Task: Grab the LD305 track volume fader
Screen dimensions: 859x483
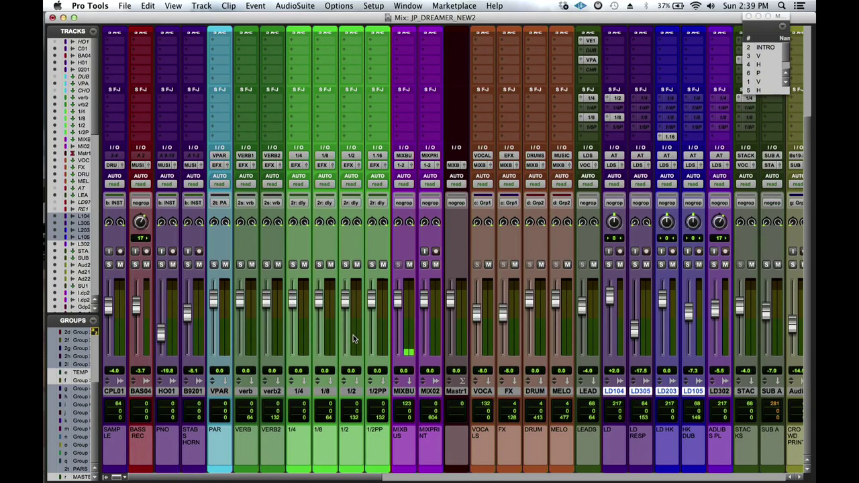Action: [635, 328]
